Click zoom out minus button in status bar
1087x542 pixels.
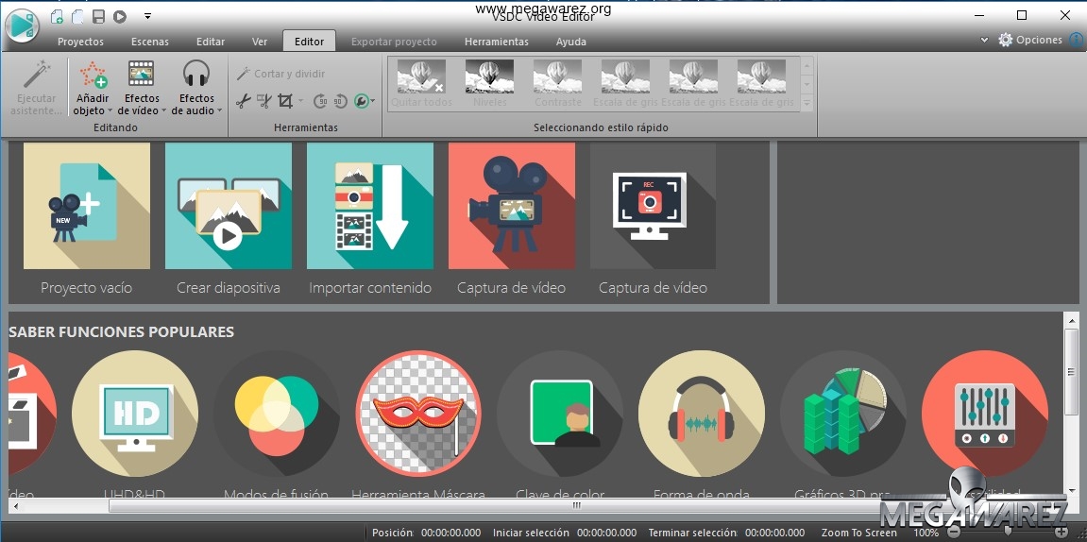(956, 533)
